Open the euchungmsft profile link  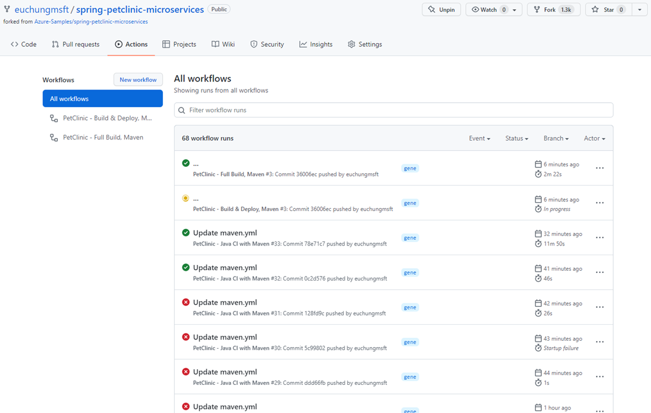(x=41, y=9)
